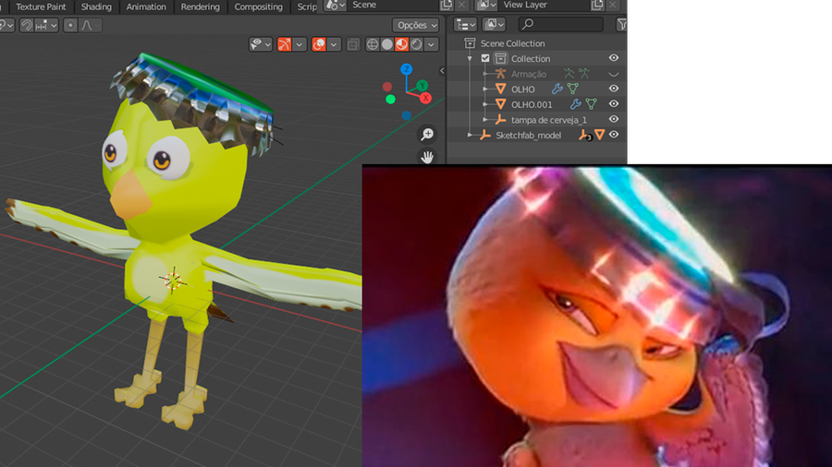Open the Texture Paint workspace tab

pyautogui.click(x=41, y=6)
